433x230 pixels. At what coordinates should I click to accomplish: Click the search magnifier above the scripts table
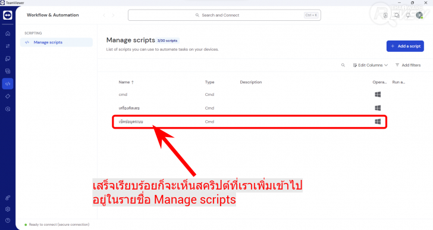(343, 65)
